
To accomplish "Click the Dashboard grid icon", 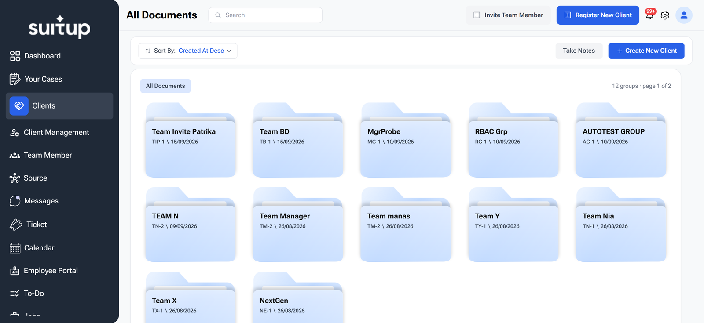I will 15,56.
